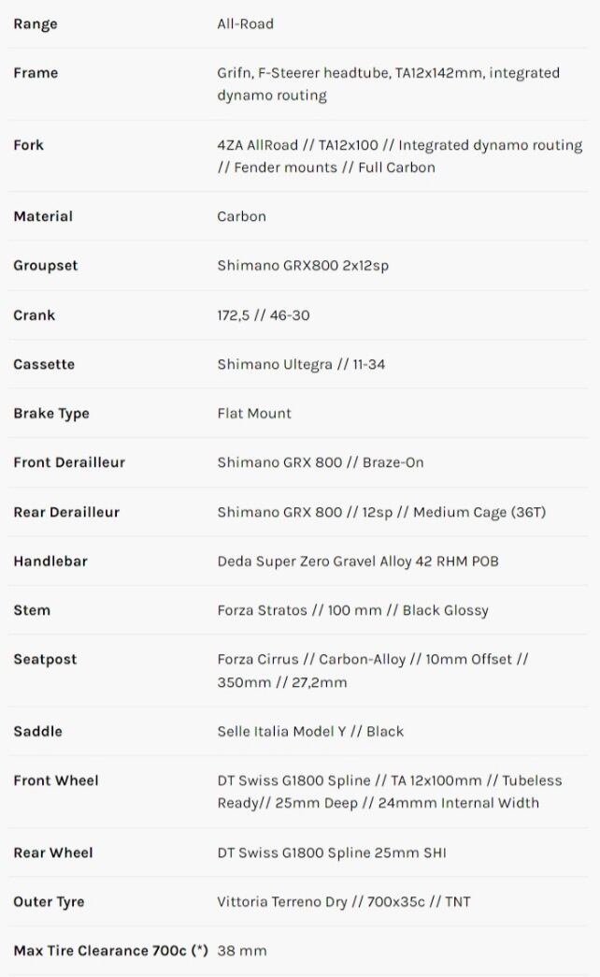Select the Selle Italia Model Y saddle text

[x=310, y=731]
